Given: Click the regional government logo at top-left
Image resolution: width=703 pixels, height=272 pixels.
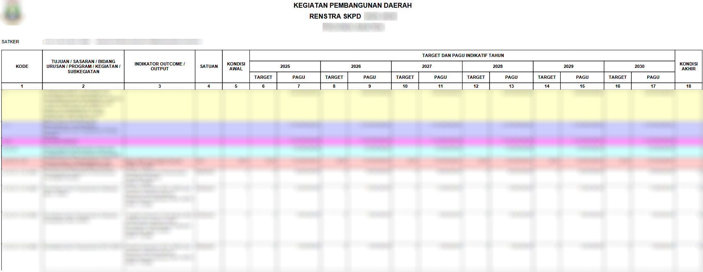Looking at the screenshot, I should [13, 13].
